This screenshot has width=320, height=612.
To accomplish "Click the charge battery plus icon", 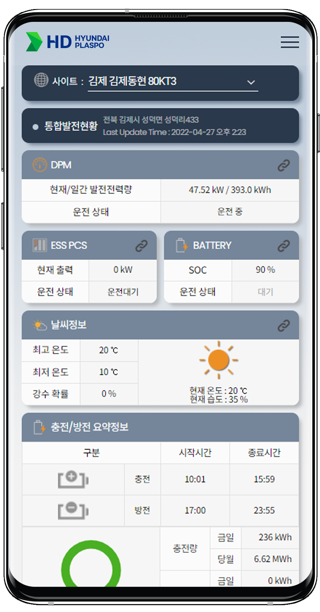I will 73,479.
